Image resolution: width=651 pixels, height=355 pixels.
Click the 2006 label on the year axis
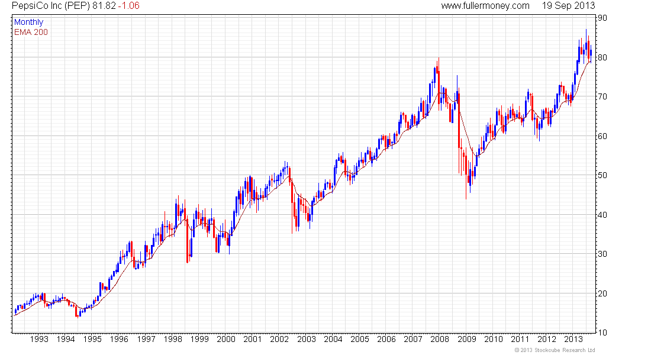coord(386,339)
